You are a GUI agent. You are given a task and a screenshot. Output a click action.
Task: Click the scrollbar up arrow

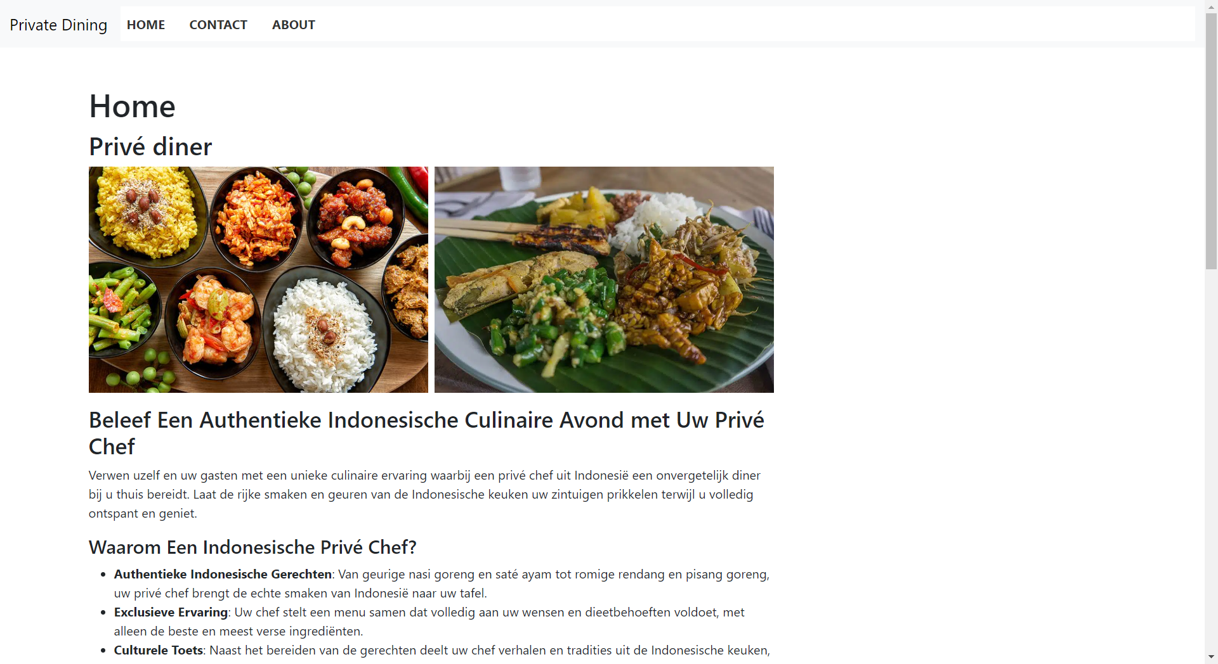coord(1211,6)
